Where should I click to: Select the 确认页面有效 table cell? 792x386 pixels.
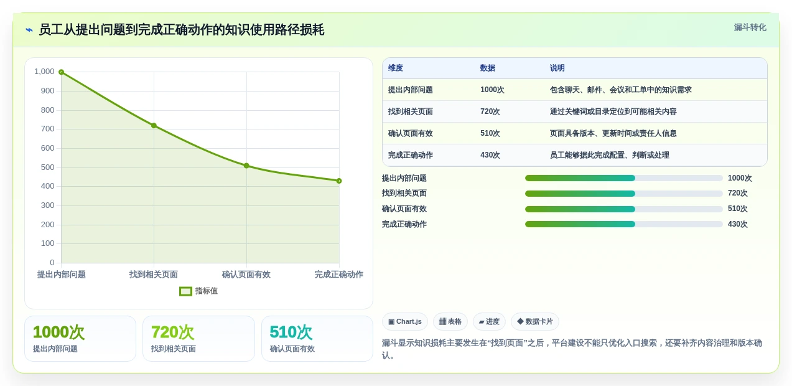[411, 133]
